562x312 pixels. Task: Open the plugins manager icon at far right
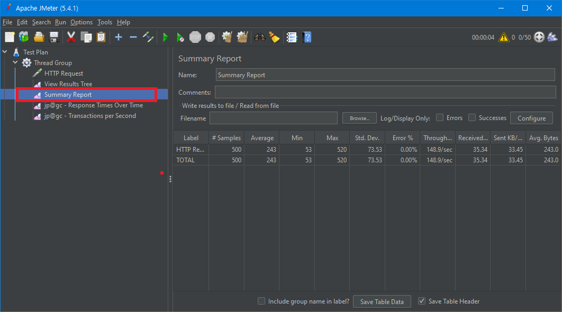(x=552, y=37)
